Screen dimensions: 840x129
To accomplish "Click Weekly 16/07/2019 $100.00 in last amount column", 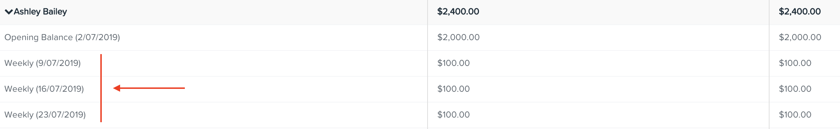I will pyautogui.click(x=795, y=89).
